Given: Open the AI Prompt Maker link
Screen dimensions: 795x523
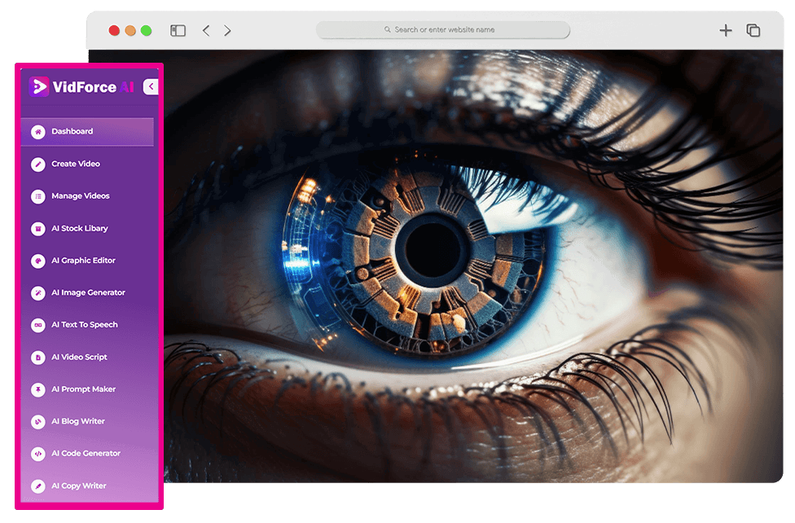Looking at the screenshot, I should click(83, 389).
